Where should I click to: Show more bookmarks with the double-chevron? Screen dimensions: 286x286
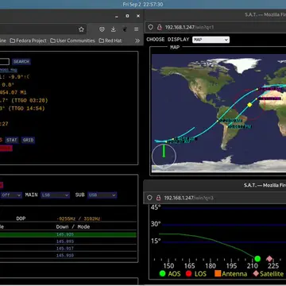[x=137, y=41]
